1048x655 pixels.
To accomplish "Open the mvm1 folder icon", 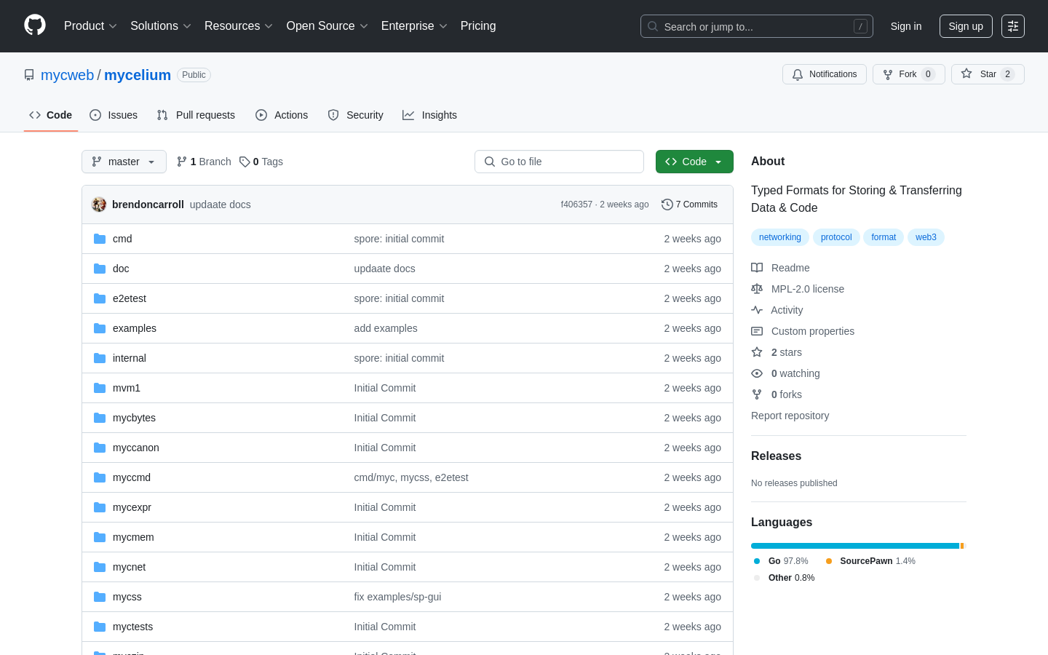I will [100, 388].
